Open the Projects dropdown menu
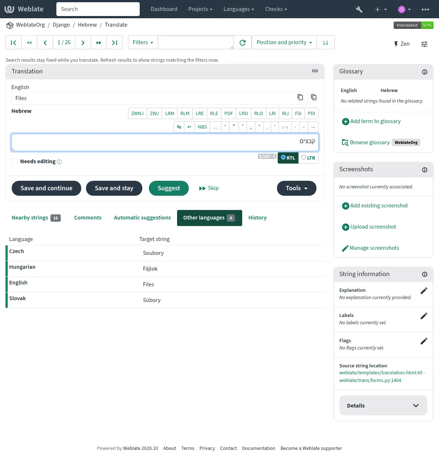The image size is (439, 474). pyautogui.click(x=200, y=9)
